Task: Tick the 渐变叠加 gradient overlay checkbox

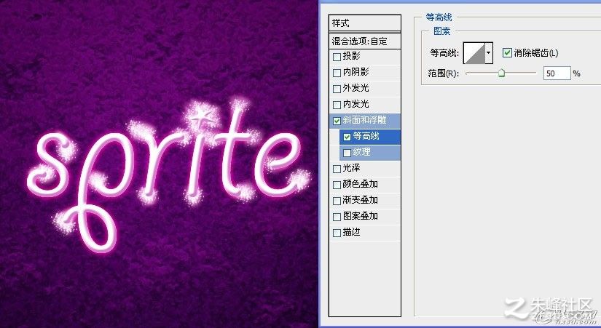Action: (x=337, y=201)
